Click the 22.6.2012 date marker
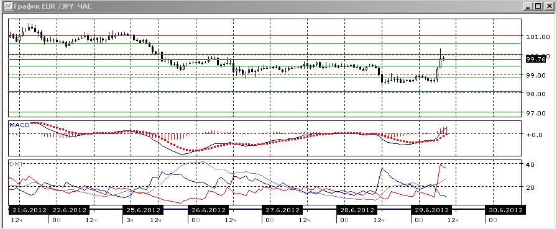557x229 pixels. (70, 210)
